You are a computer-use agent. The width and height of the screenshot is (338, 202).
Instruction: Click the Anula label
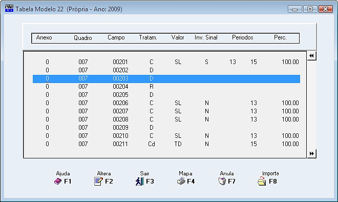point(227,173)
